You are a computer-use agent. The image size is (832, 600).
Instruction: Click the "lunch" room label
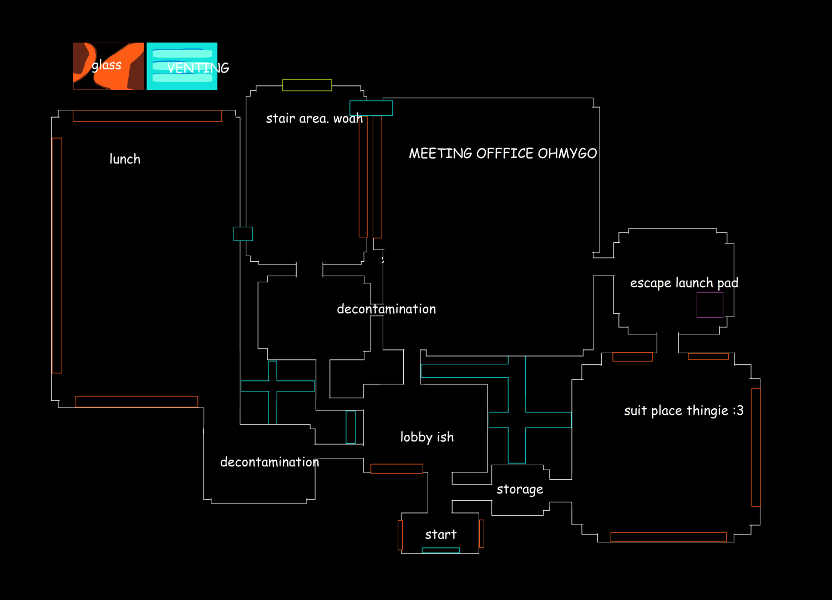pyautogui.click(x=125, y=159)
